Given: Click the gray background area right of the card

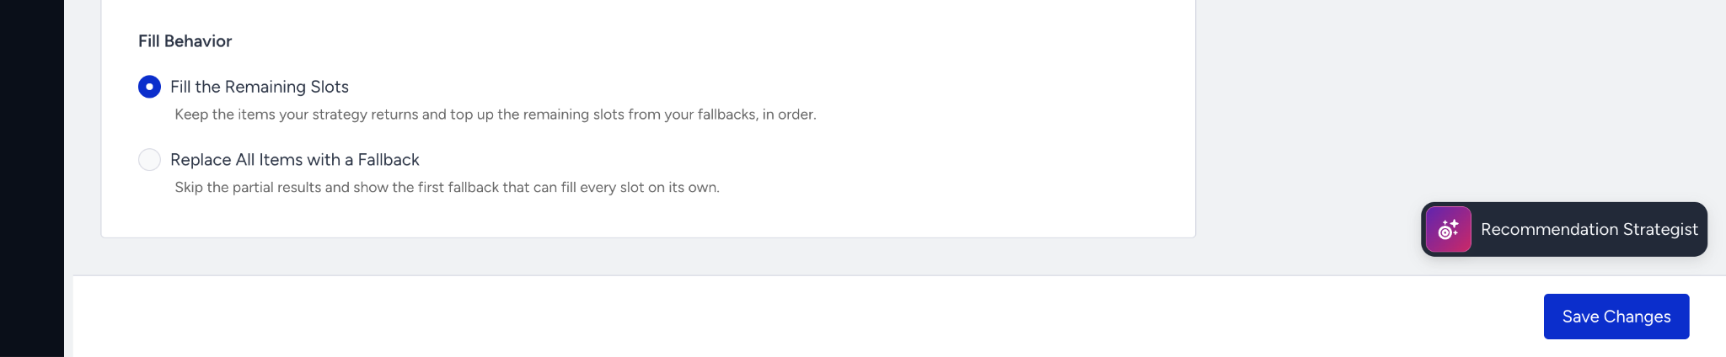Looking at the screenshot, I should tap(1458, 101).
